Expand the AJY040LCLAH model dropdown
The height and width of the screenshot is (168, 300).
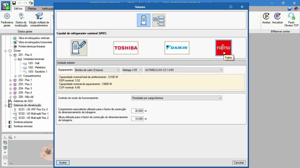point(184,70)
